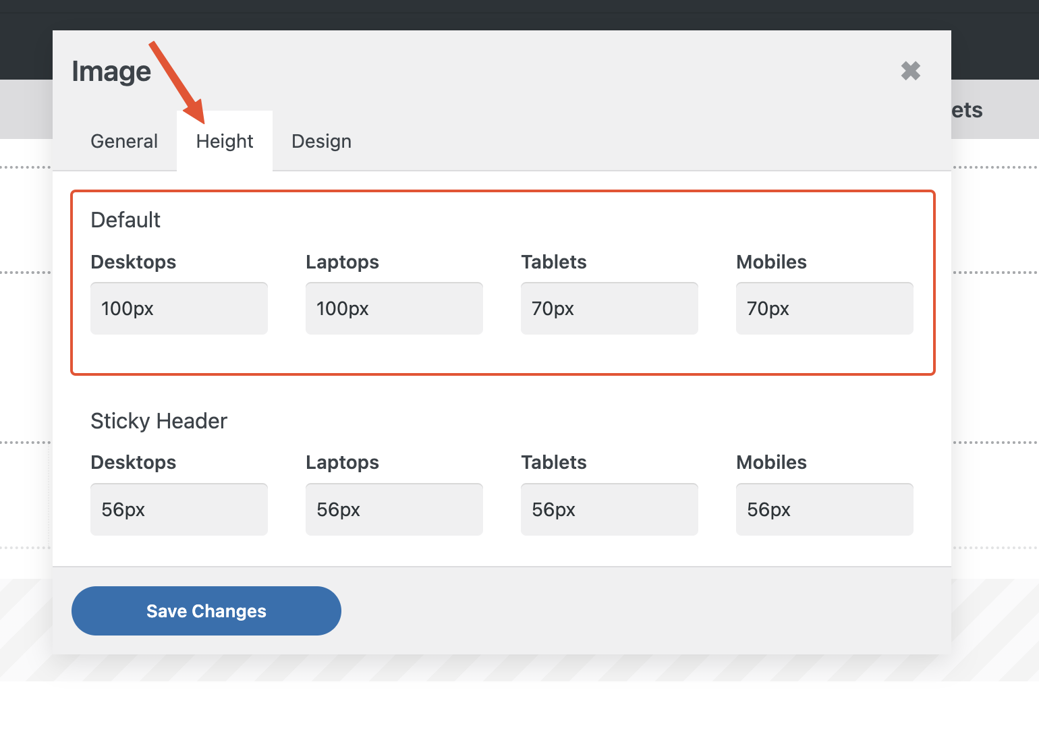
Task: Click the Save Changes button
Action: click(206, 611)
